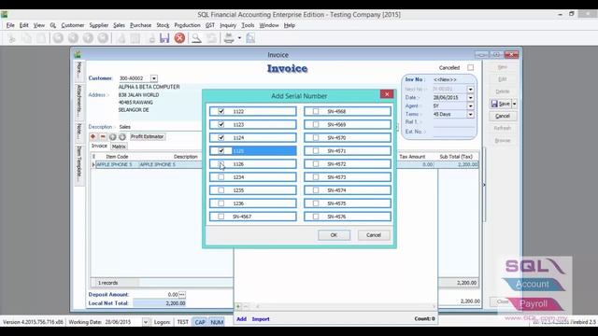Uncheck serial number 1122
Screen dimensions: 598x336
pos(221,111)
